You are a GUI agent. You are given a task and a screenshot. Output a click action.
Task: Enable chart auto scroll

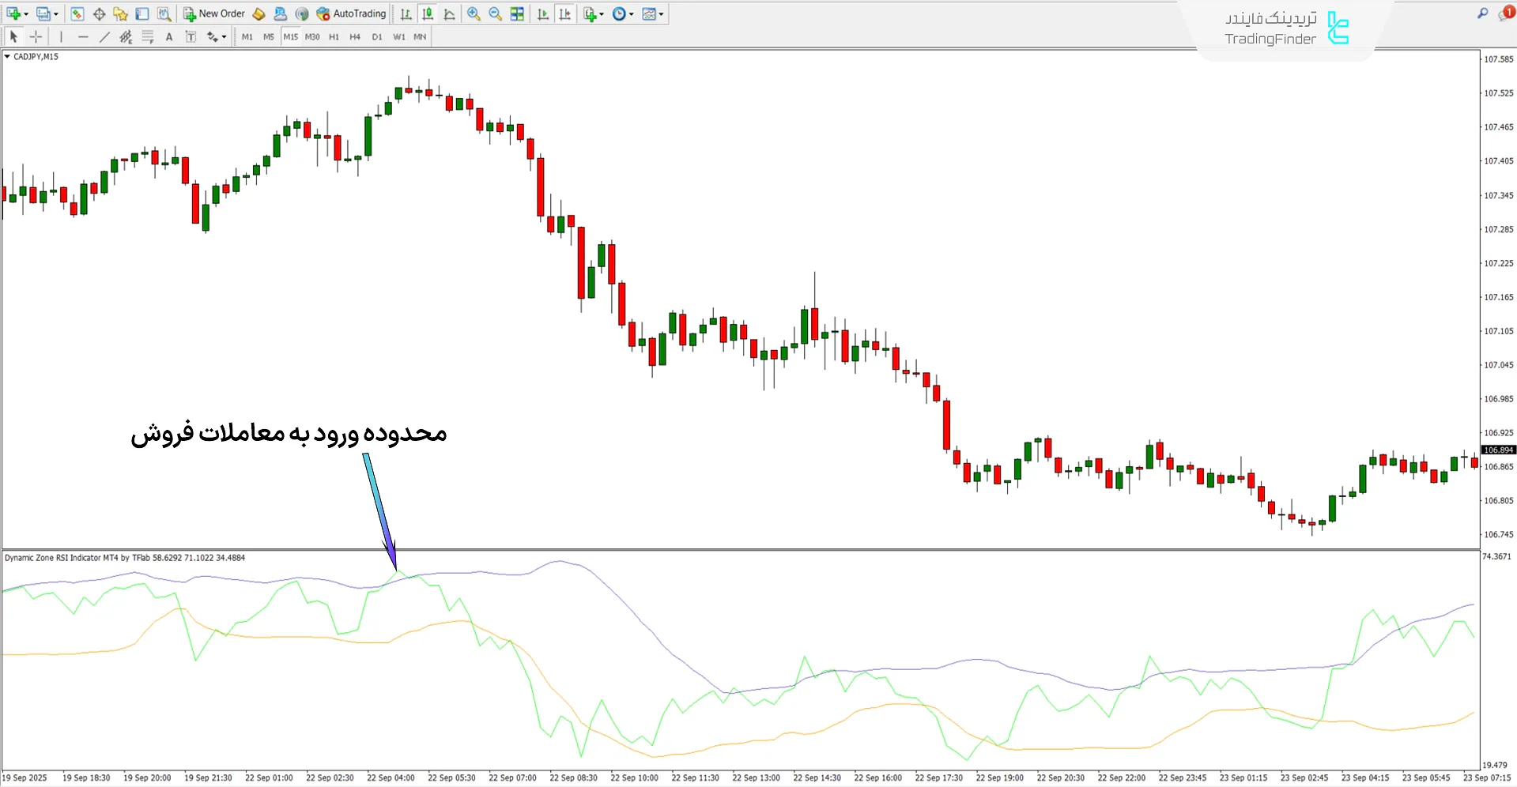(542, 13)
